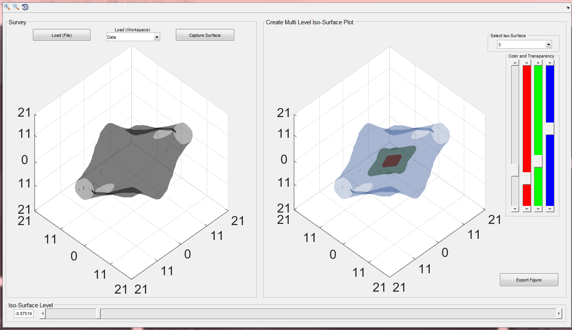Click the red inner iso-surface in the multi-level plot
The width and height of the screenshot is (572, 330).
point(392,161)
